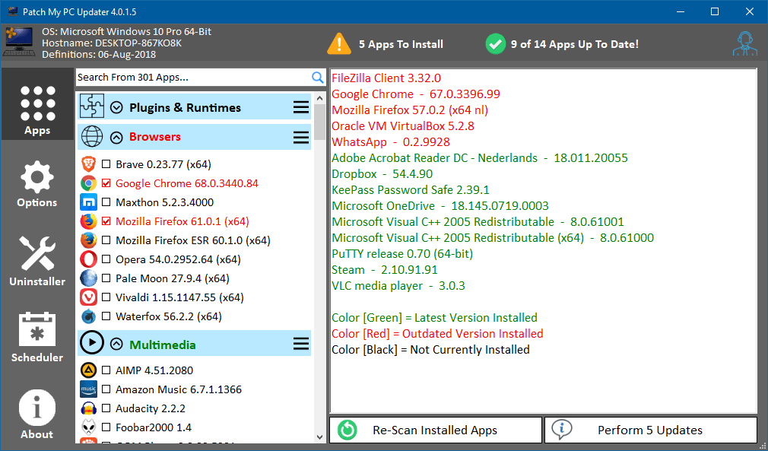Select WhatsApp 0.2.9928 entry
The height and width of the screenshot is (451, 768).
[x=390, y=142]
